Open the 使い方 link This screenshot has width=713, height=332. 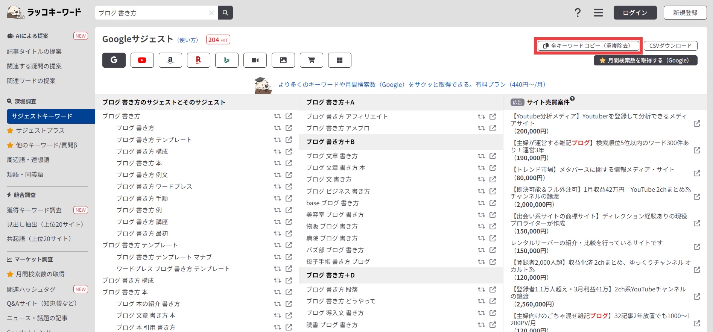[x=188, y=40]
